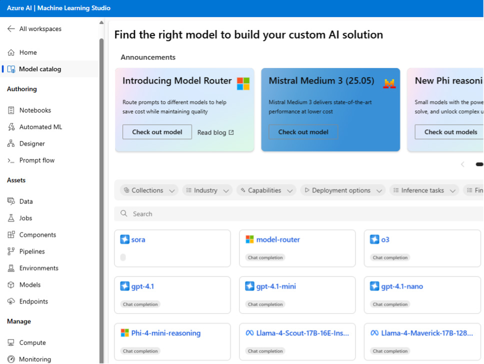Click Check out models on Phi card
Screen dimensions: 484x364
(449, 132)
